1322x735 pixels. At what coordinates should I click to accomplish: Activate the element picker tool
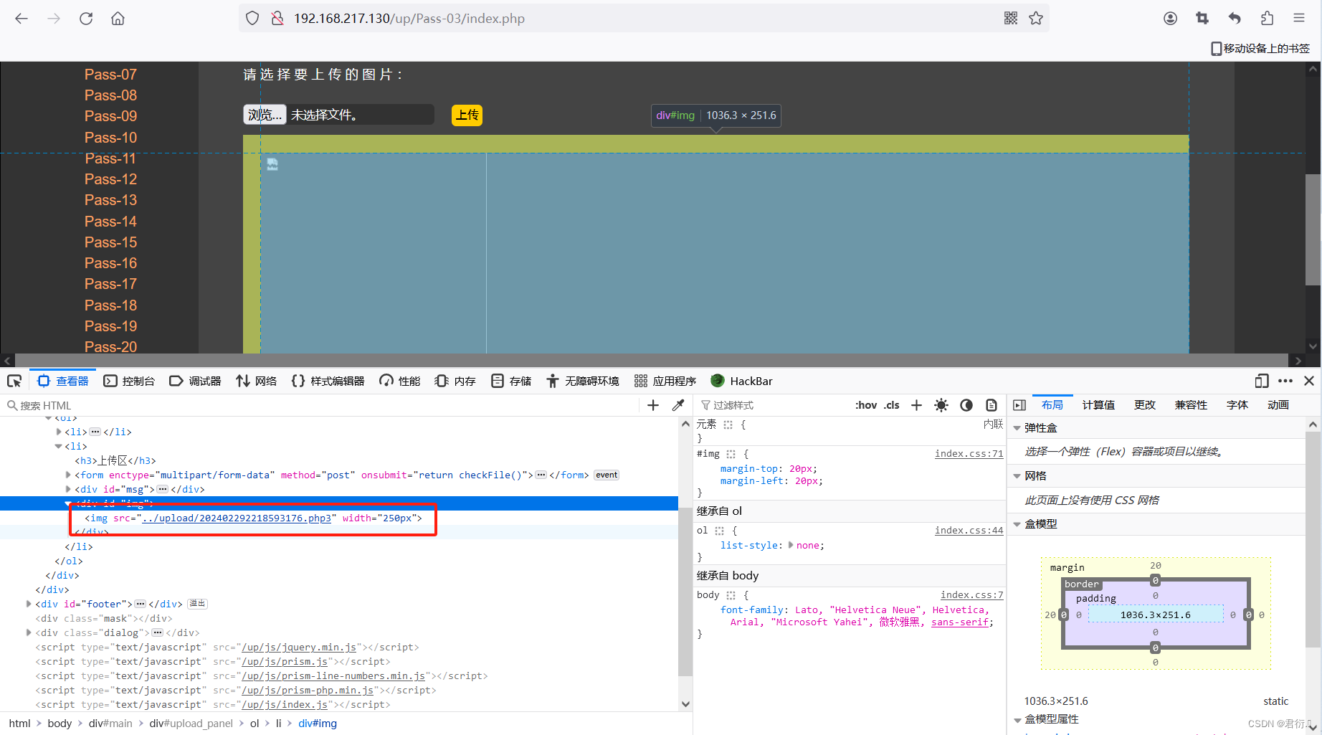click(x=14, y=381)
